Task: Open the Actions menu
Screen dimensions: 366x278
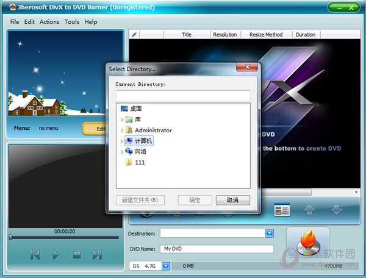Action: click(49, 22)
